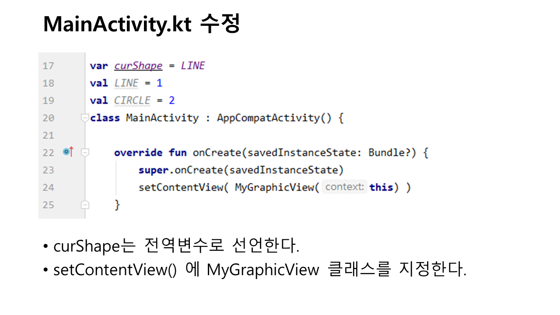Click the 'context:' parameter hint
Screen dimensions: 560x315
(345, 187)
